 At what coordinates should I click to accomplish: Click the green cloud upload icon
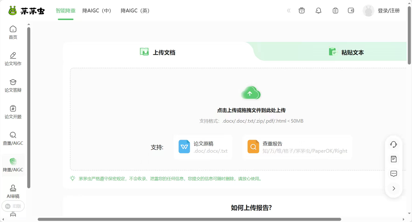tap(251, 93)
